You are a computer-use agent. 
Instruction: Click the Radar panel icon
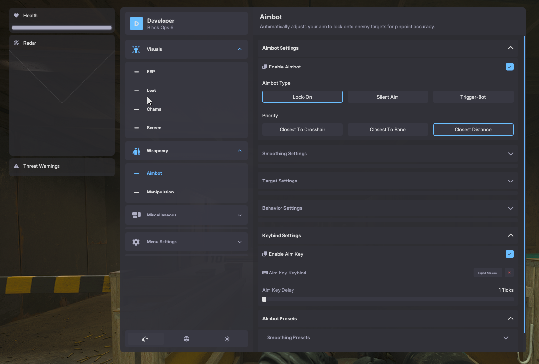click(x=16, y=43)
